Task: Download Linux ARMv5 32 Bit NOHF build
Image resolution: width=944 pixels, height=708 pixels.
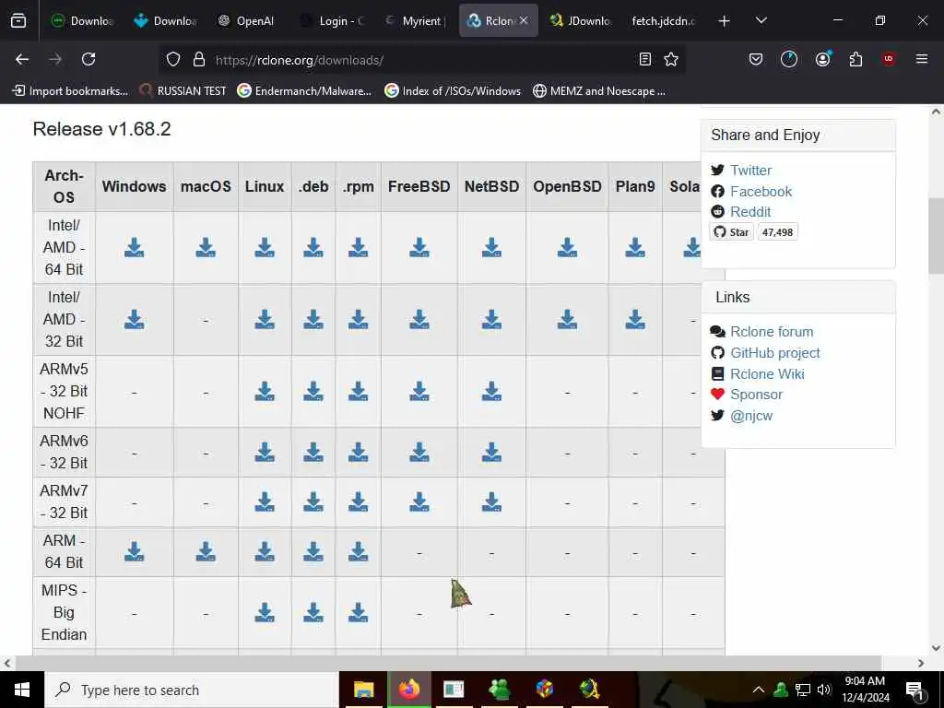Action: click(x=265, y=391)
